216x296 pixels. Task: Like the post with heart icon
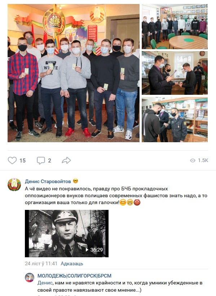(x=12, y=160)
